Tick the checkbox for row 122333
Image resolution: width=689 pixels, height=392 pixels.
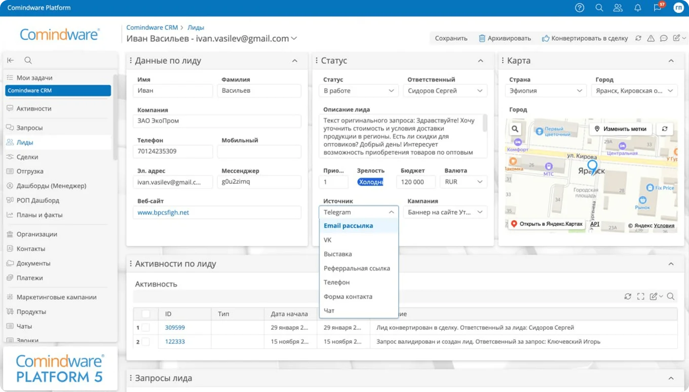(x=146, y=341)
